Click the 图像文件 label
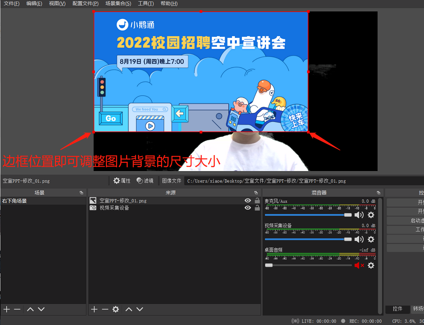Viewport: 424px width, 325px height. [172, 181]
